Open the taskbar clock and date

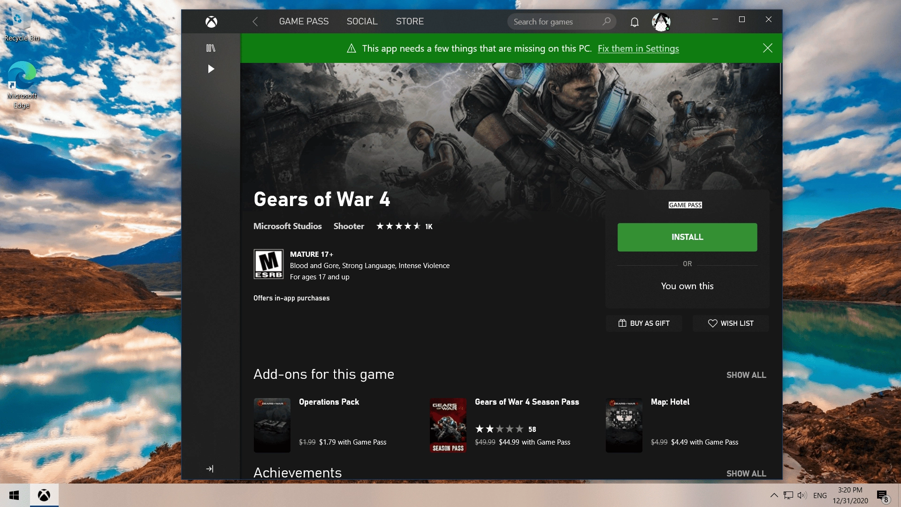point(850,495)
